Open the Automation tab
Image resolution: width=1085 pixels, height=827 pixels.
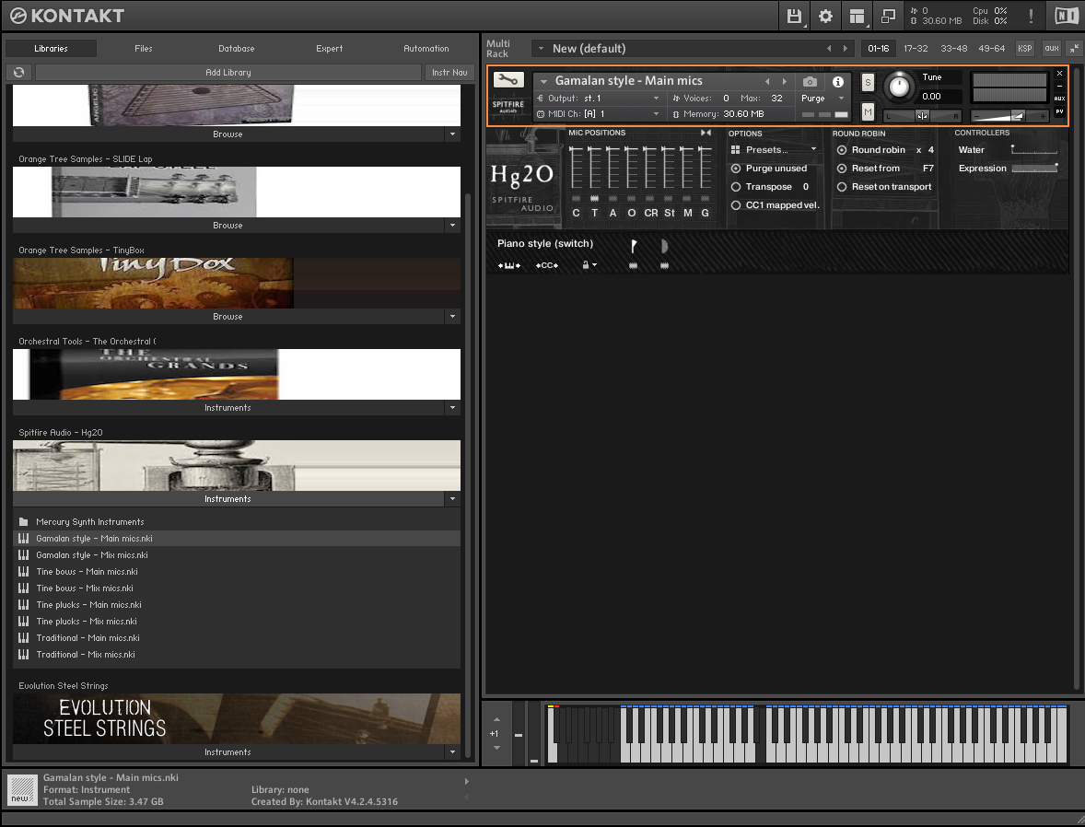(426, 49)
